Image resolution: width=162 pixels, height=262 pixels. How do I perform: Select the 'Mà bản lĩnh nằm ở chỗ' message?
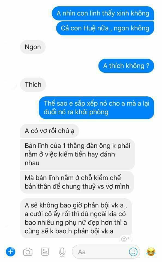coord(77,182)
